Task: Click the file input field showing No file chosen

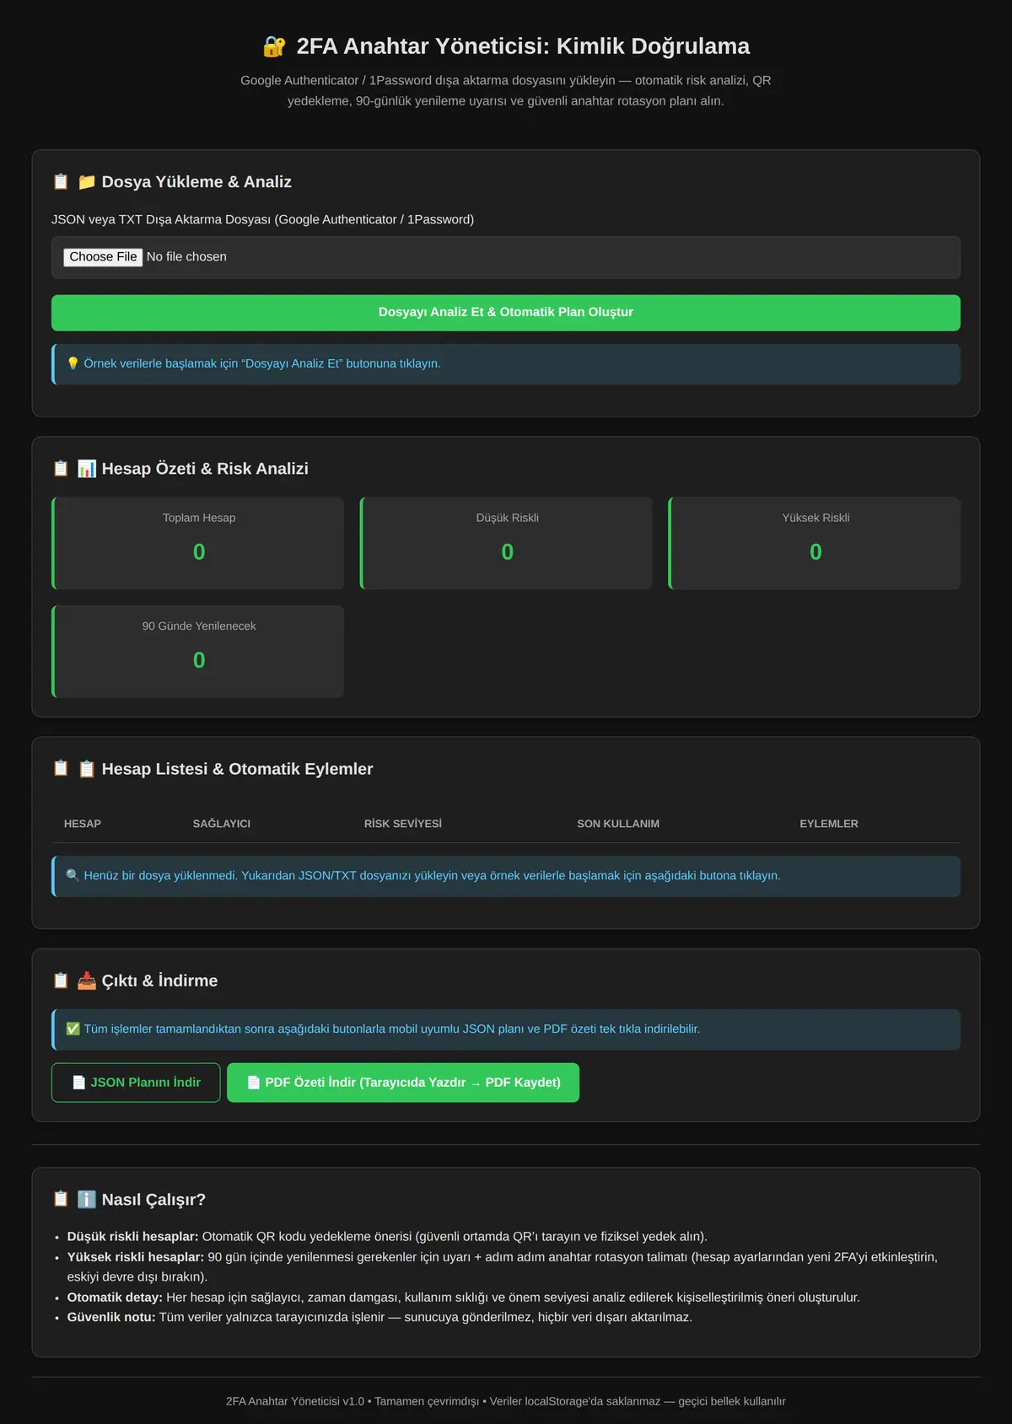Action: [506, 258]
